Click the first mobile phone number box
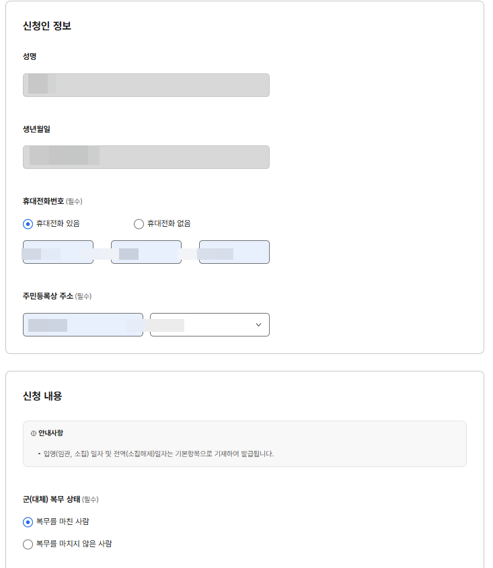This screenshot has height=568, width=493. click(x=57, y=252)
